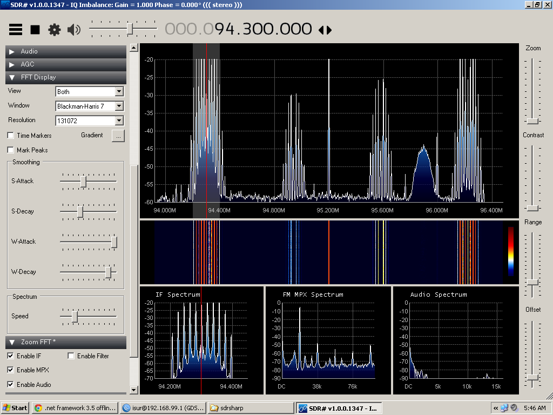Screen dimensions: 553x415
Task: Open settings with the gear icon
Action: (x=55, y=30)
